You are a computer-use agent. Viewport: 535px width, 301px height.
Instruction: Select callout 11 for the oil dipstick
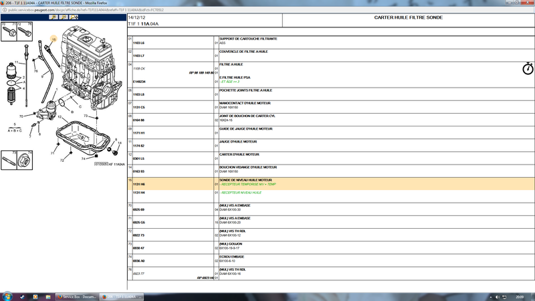(16, 63)
